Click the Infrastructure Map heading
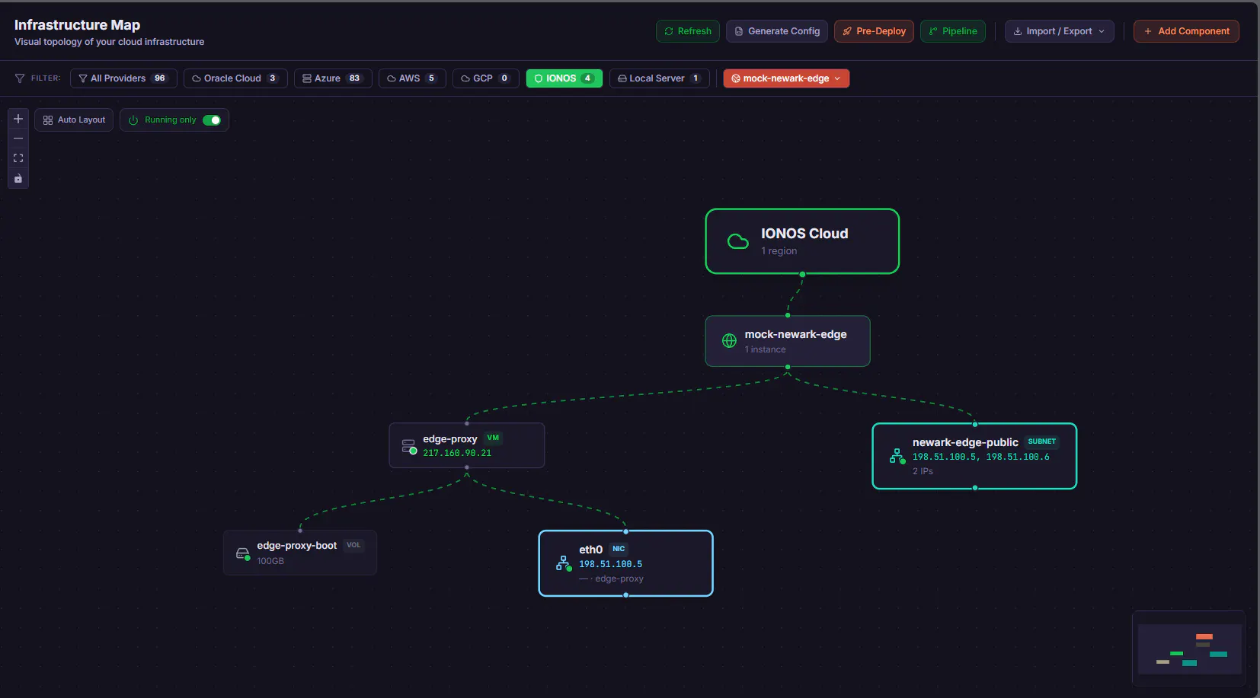Screen dimensions: 1260x698 coord(77,25)
